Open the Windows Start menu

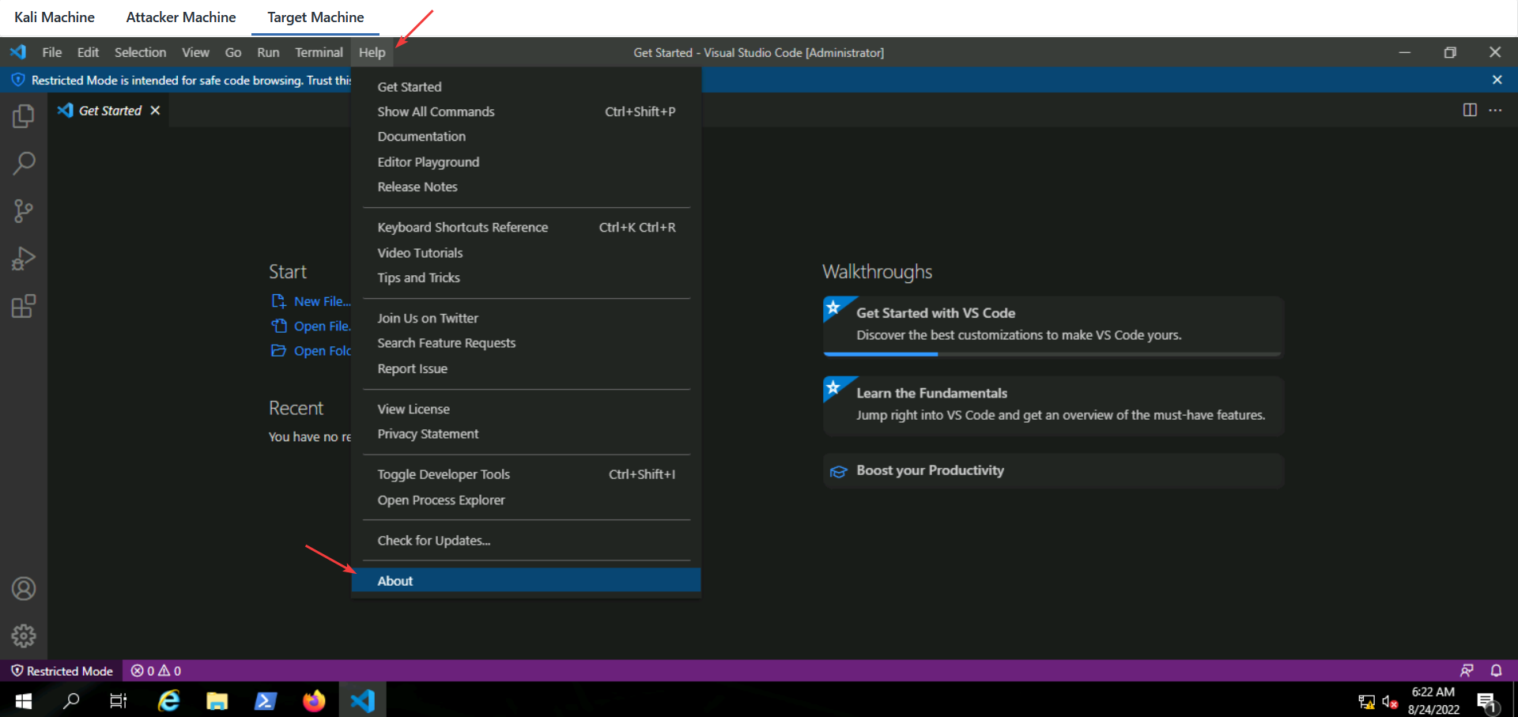point(24,700)
